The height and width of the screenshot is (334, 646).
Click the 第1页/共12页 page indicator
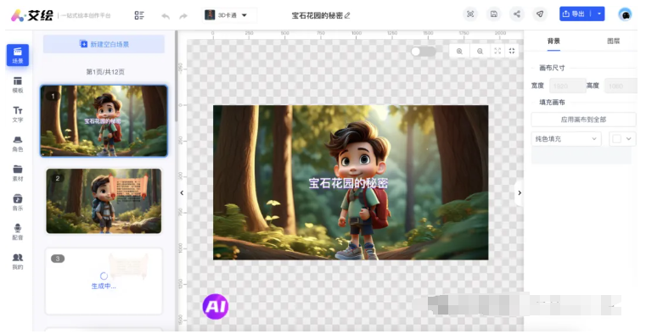coord(105,72)
